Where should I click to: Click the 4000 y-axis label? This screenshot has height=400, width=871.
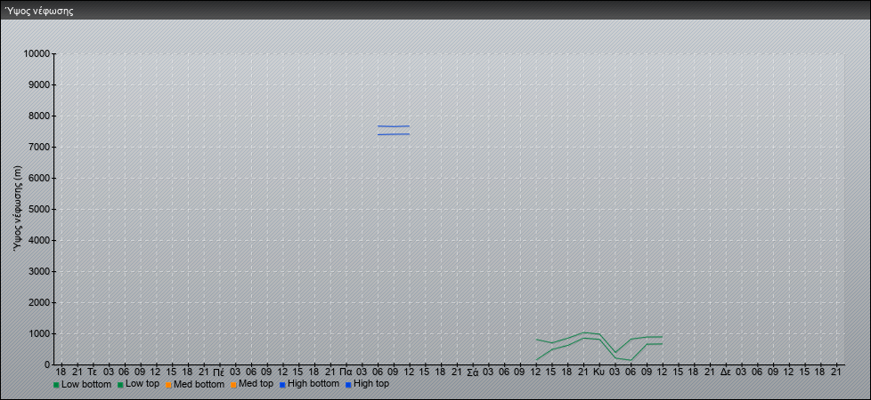(x=39, y=240)
